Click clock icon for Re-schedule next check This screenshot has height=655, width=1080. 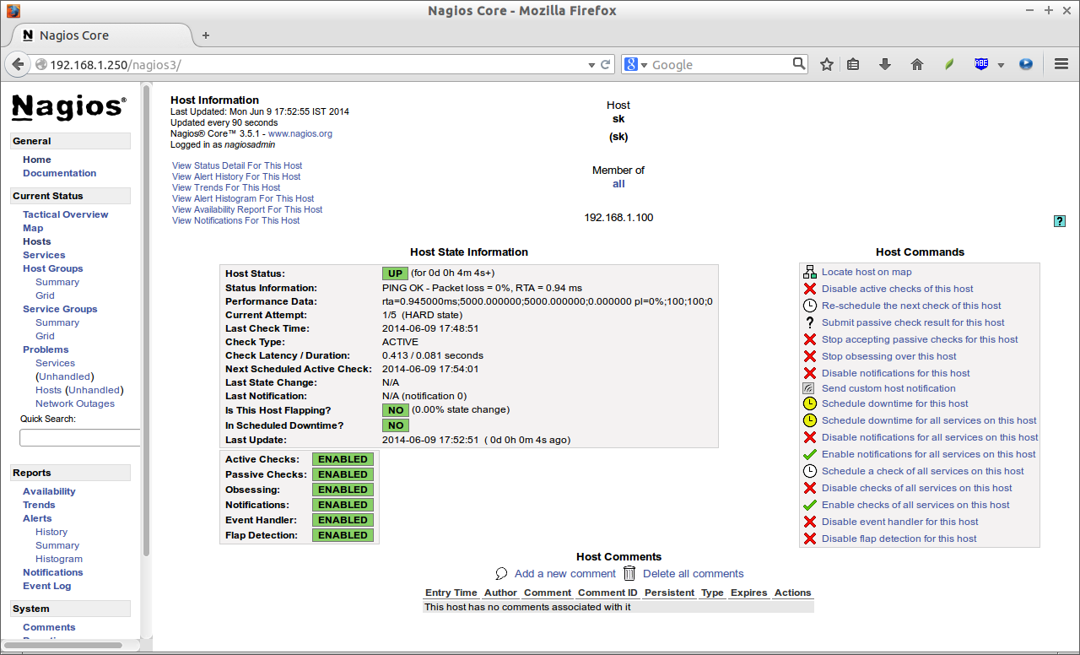pyautogui.click(x=810, y=306)
